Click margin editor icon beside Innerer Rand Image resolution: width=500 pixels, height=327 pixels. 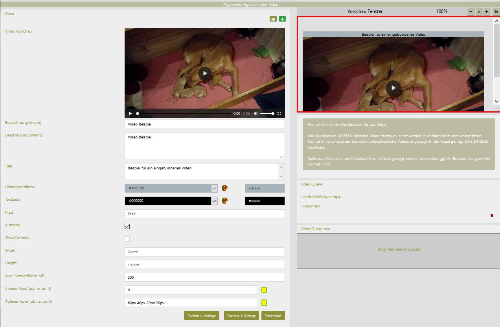[x=264, y=290]
